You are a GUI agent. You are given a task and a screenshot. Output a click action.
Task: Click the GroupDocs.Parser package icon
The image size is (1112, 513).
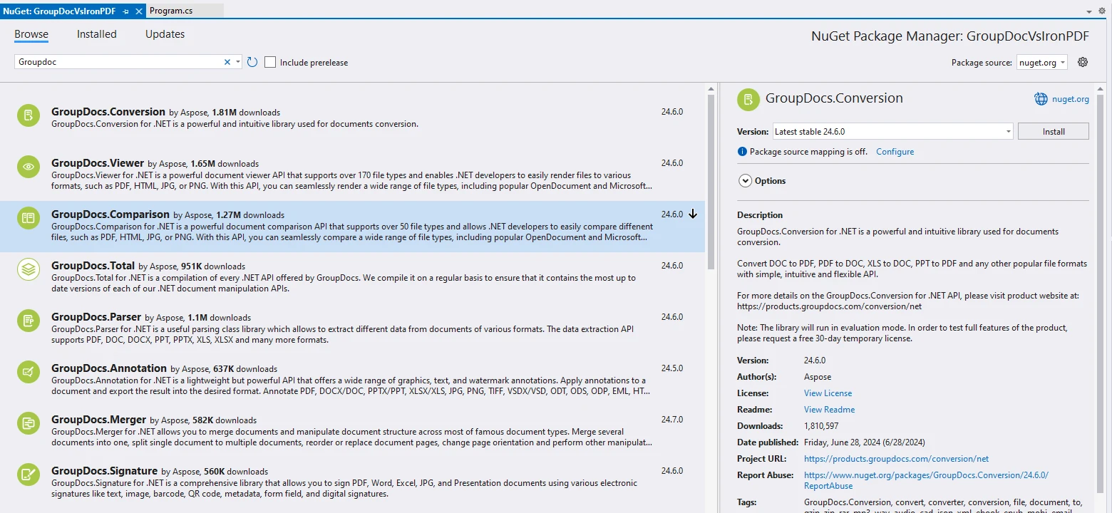[x=29, y=321]
